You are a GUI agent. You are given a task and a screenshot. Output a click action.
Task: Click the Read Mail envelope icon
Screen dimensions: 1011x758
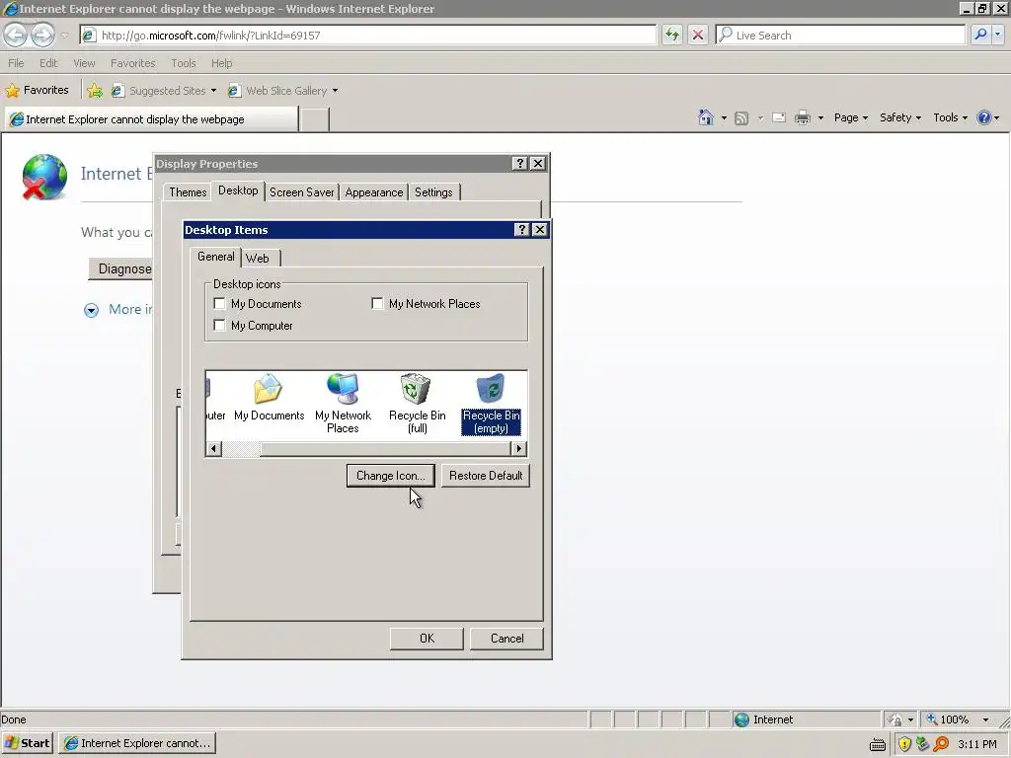pyautogui.click(x=779, y=118)
